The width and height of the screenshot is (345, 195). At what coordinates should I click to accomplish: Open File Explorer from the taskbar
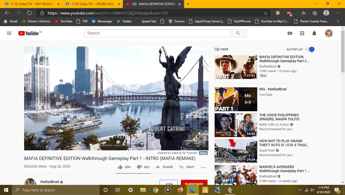[143, 190]
